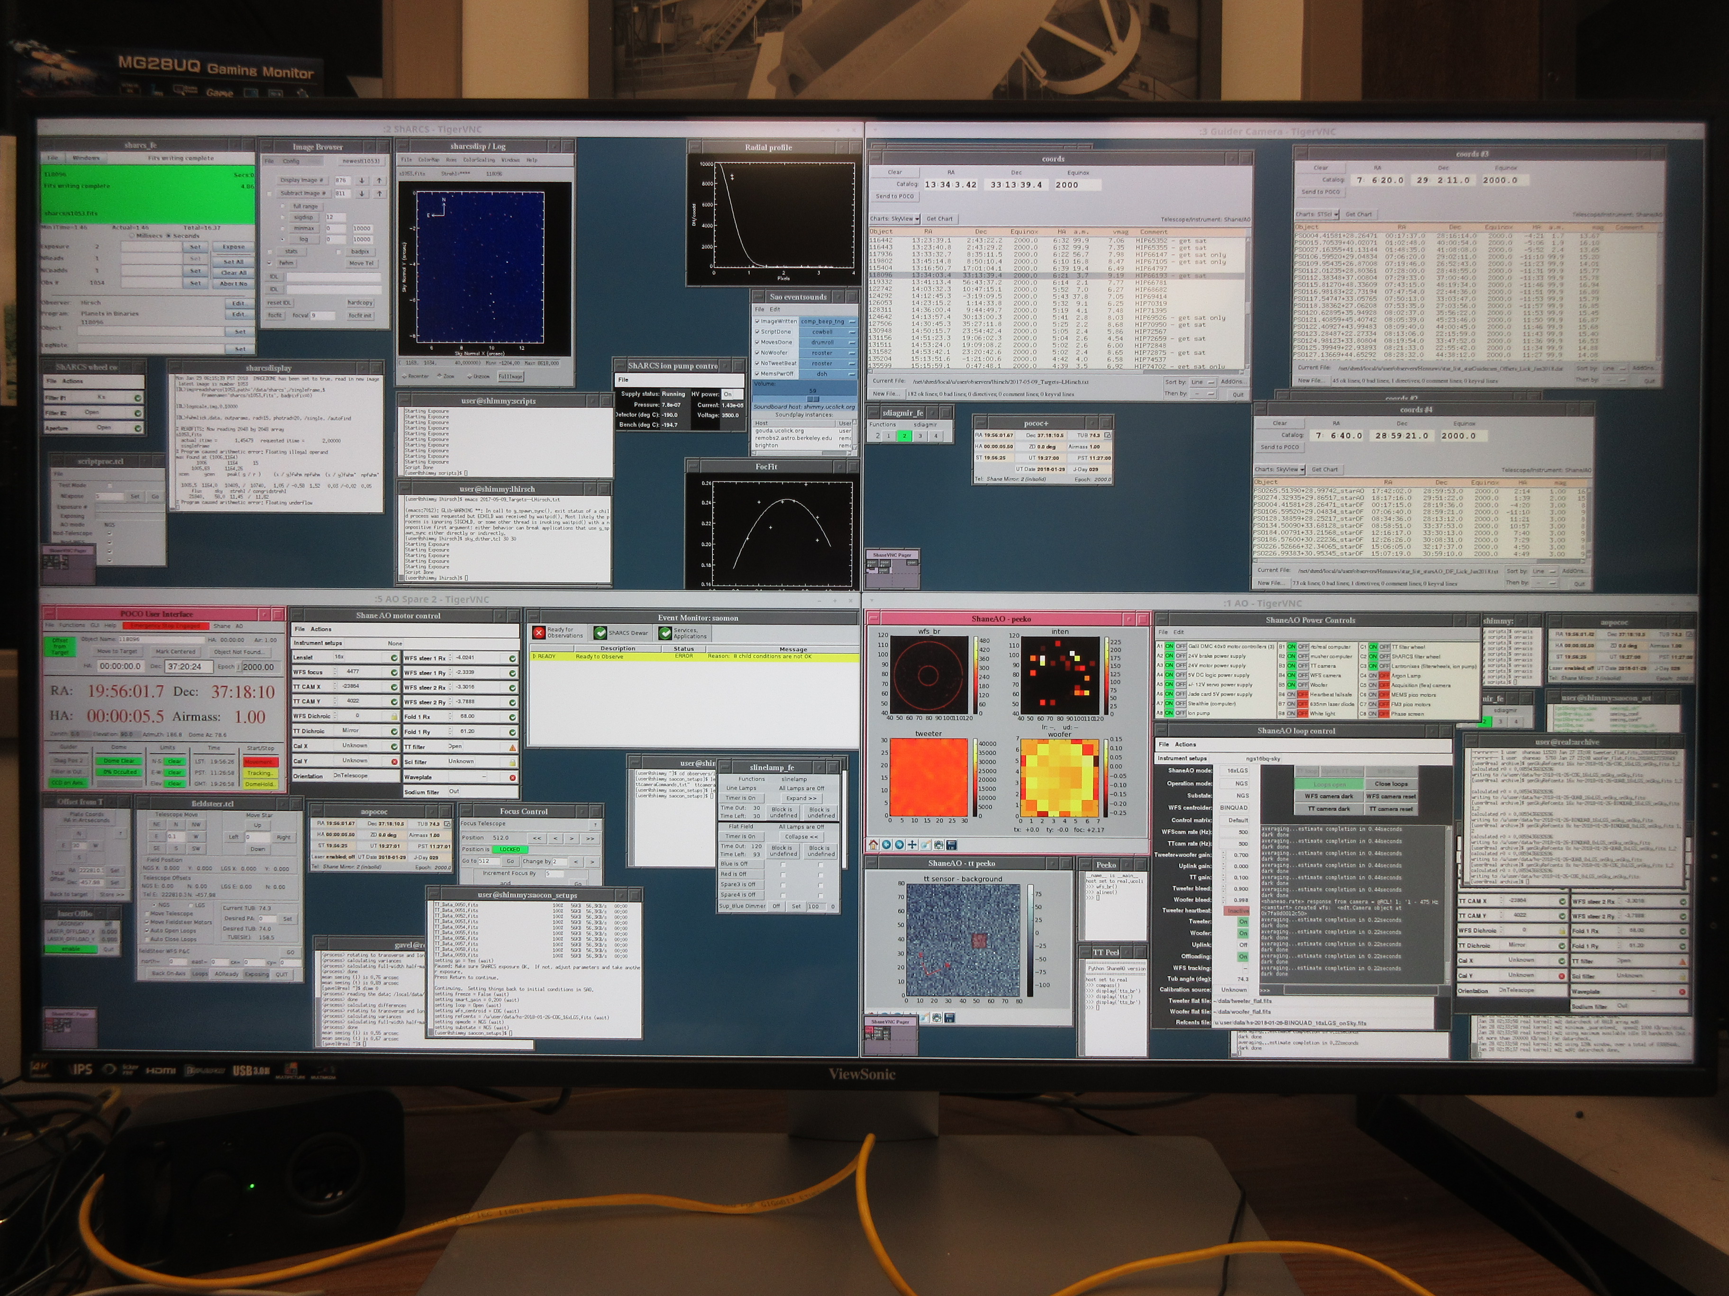Click Go to field in Focus Control
This screenshot has width=1729, height=1296.
489,862
